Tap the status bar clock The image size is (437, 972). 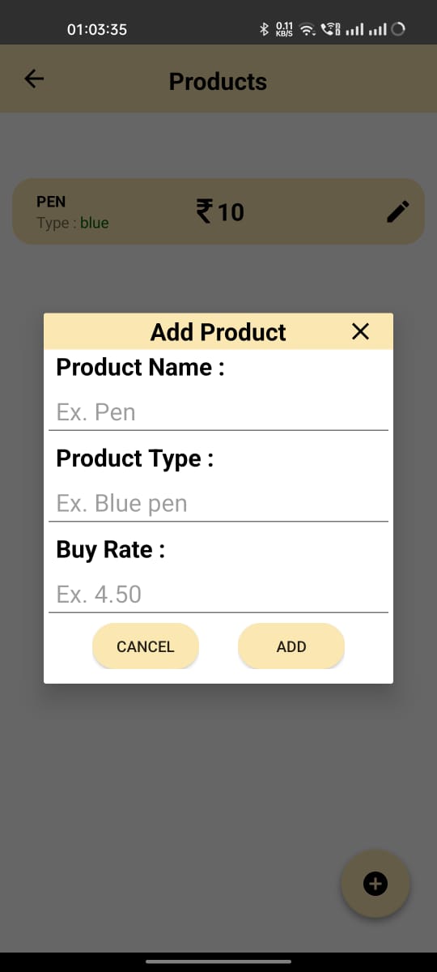(x=97, y=29)
